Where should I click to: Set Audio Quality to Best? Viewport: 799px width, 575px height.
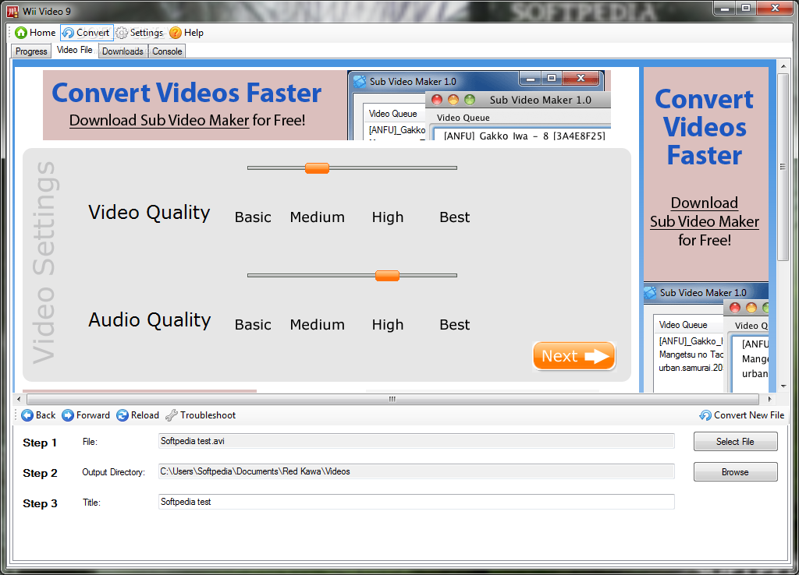point(455,325)
